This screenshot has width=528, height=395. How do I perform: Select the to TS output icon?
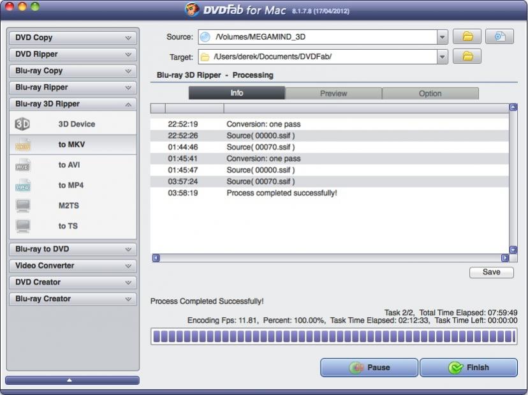coord(22,227)
